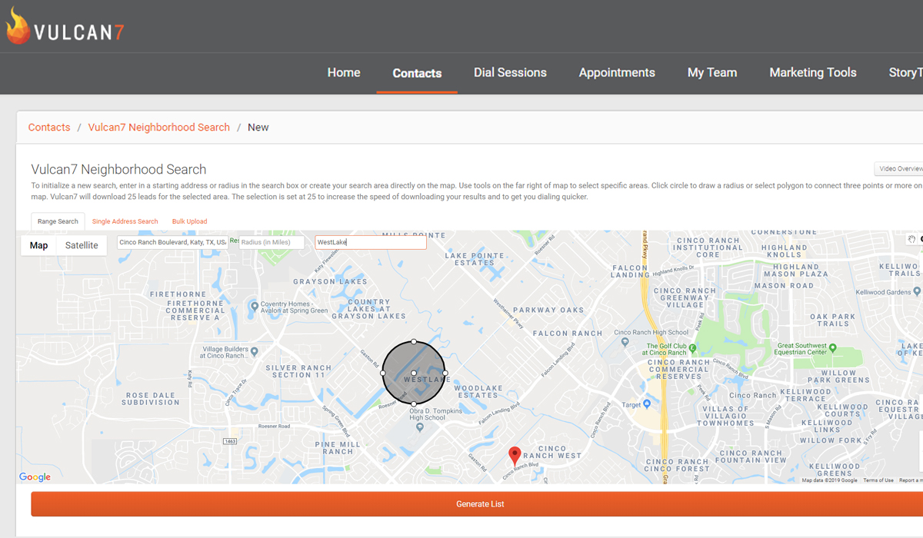Click the circle's right edge handle

445,373
